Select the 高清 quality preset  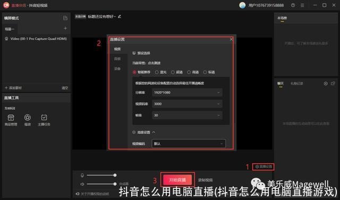193,72
